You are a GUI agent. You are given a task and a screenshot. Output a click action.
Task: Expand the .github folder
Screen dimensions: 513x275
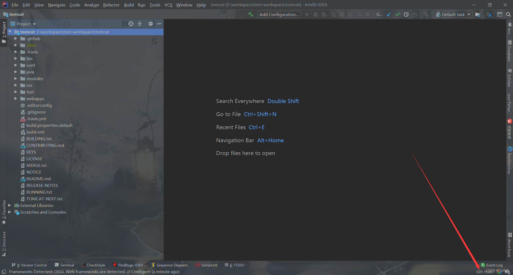click(15, 38)
